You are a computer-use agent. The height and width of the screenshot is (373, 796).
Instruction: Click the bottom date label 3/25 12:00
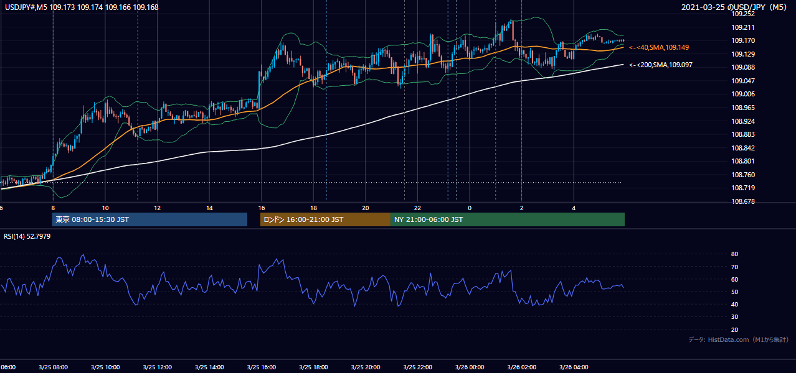coord(157,367)
